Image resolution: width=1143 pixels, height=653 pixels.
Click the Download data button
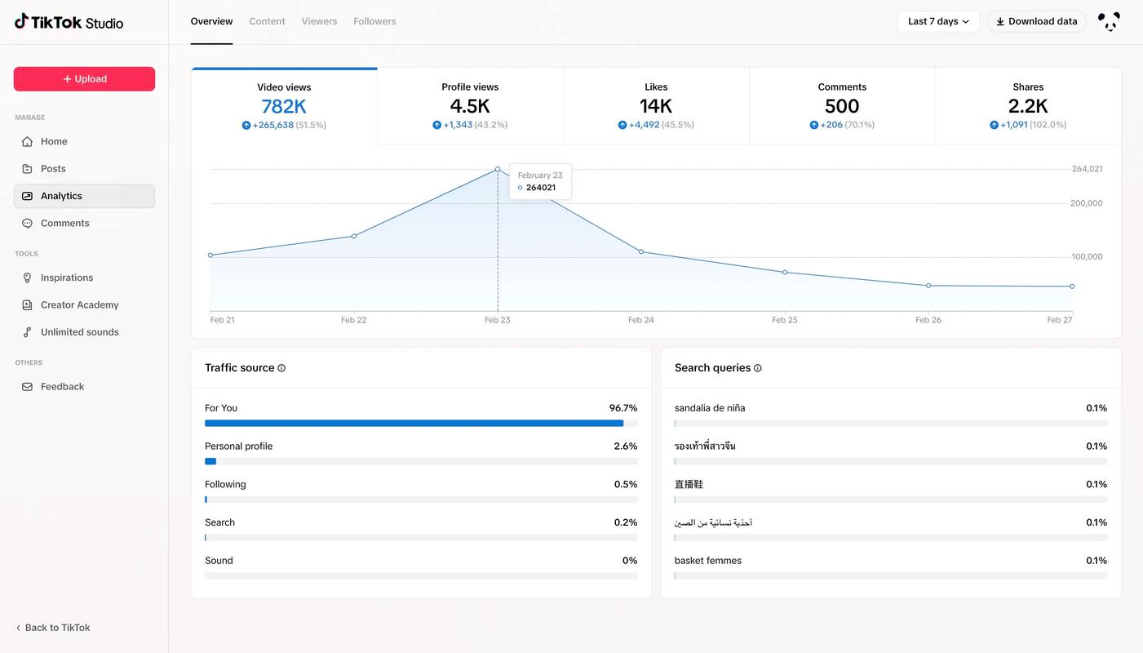coord(1036,21)
